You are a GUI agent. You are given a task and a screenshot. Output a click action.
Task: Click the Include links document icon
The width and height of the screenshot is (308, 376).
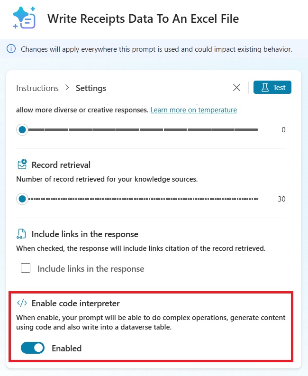pyautogui.click(x=22, y=234)
